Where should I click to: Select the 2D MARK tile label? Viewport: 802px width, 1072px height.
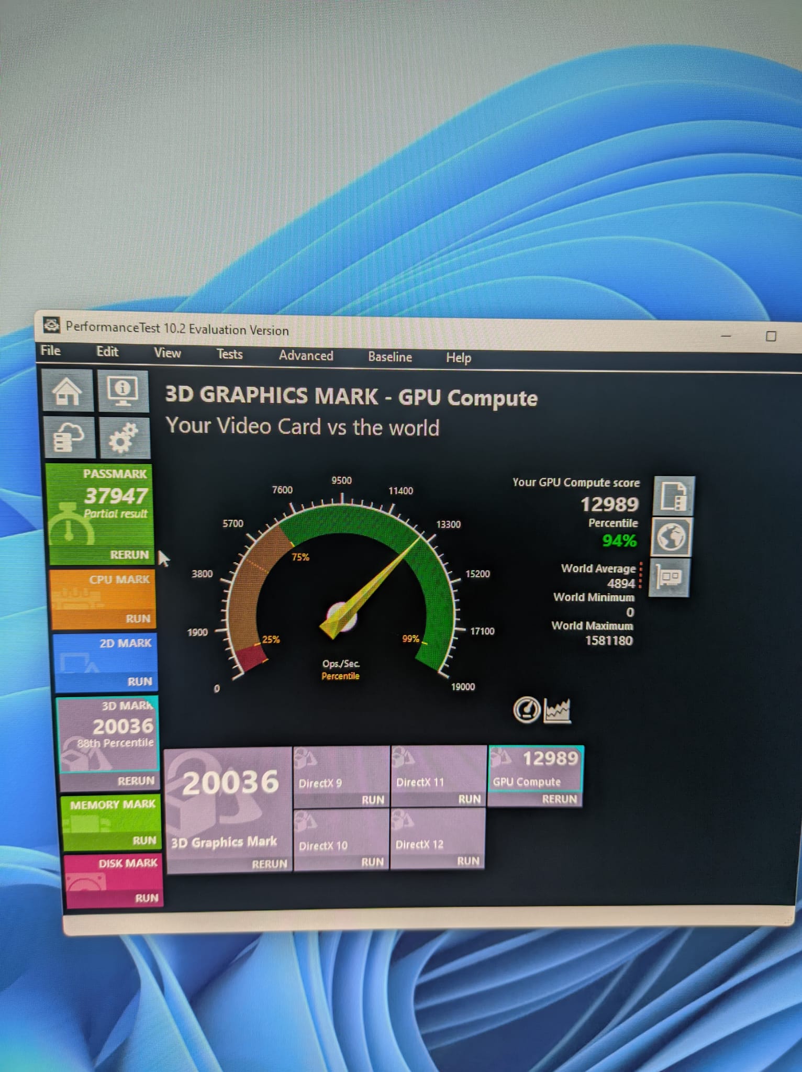126,643
